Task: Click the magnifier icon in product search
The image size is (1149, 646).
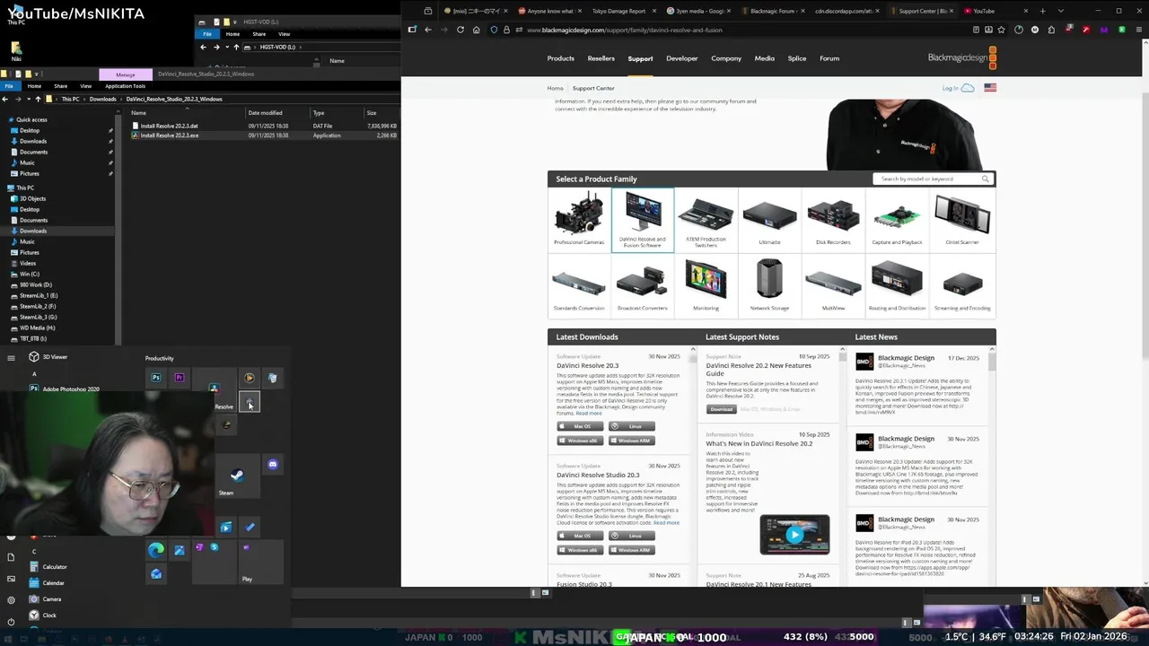Action: click(986, 179)
